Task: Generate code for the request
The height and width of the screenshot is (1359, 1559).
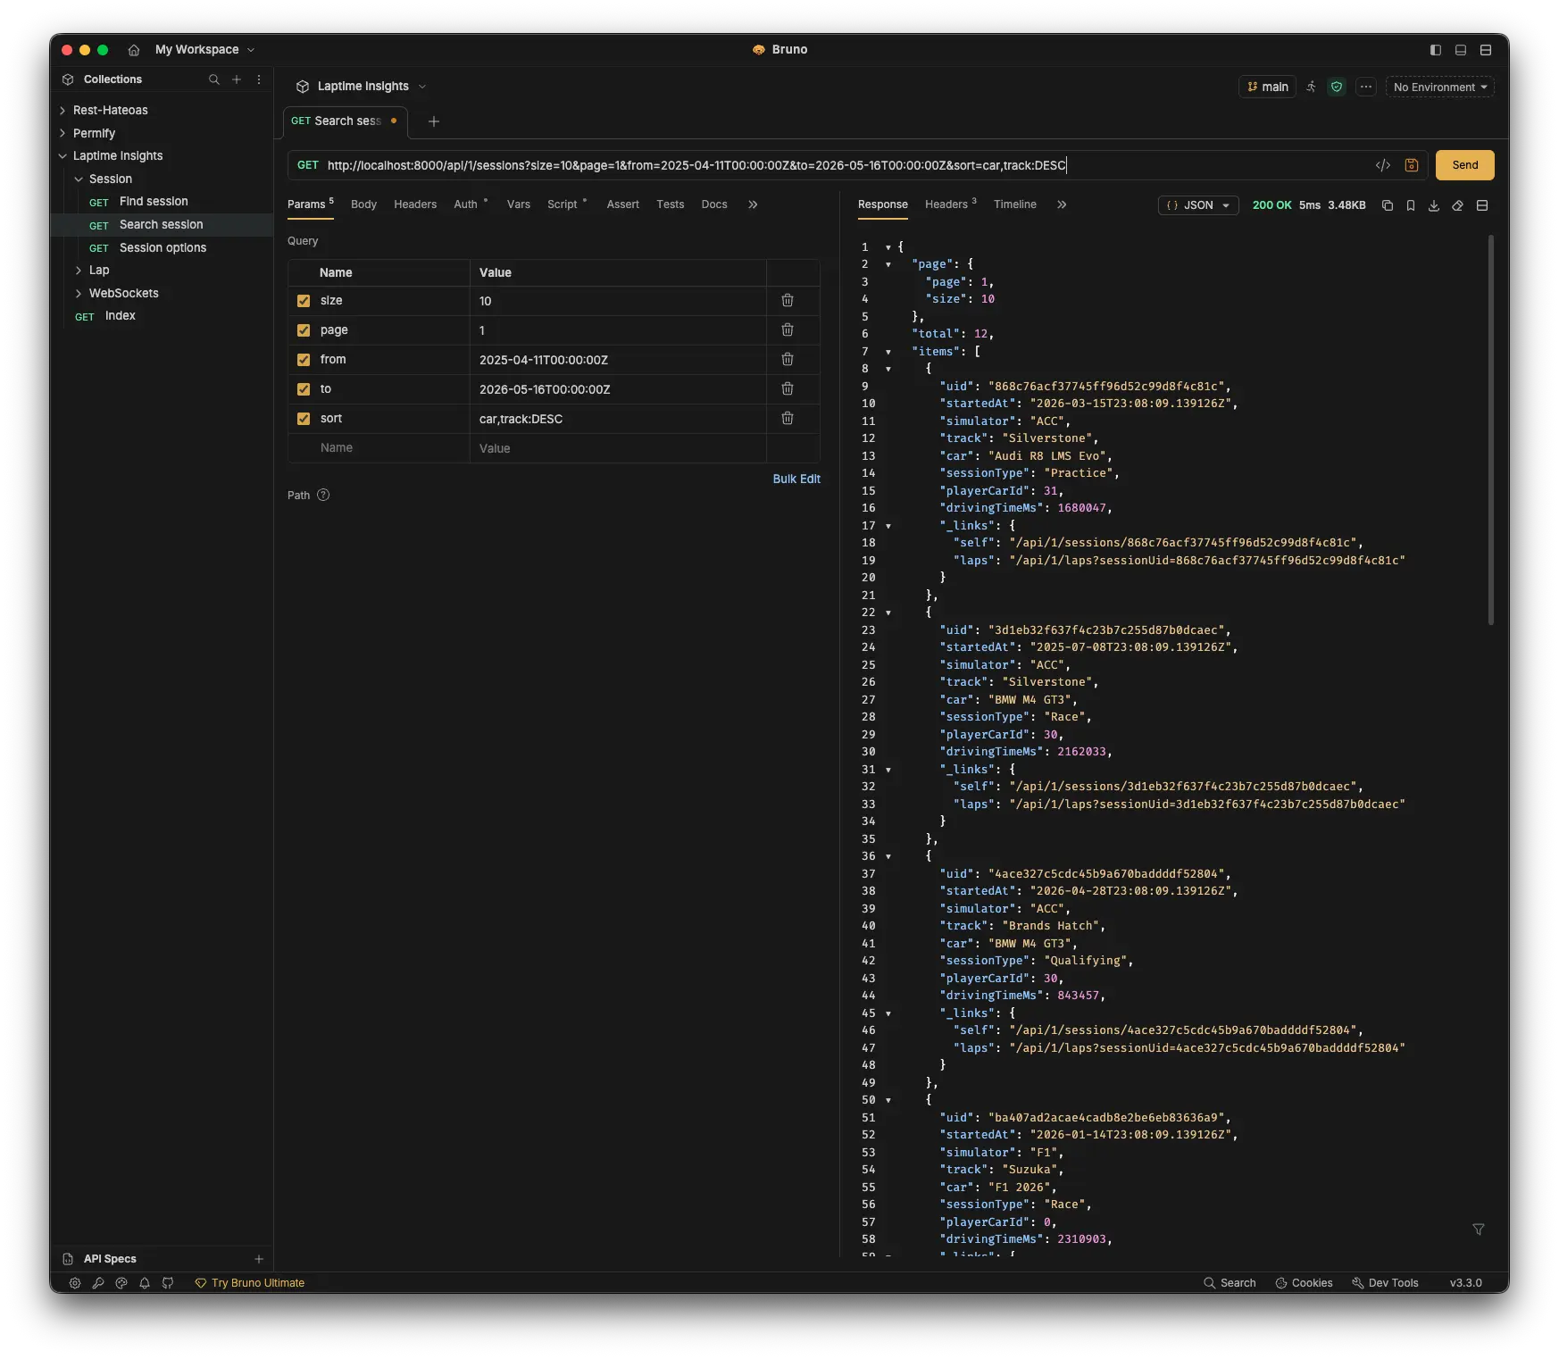Action: click(1383, 165)
